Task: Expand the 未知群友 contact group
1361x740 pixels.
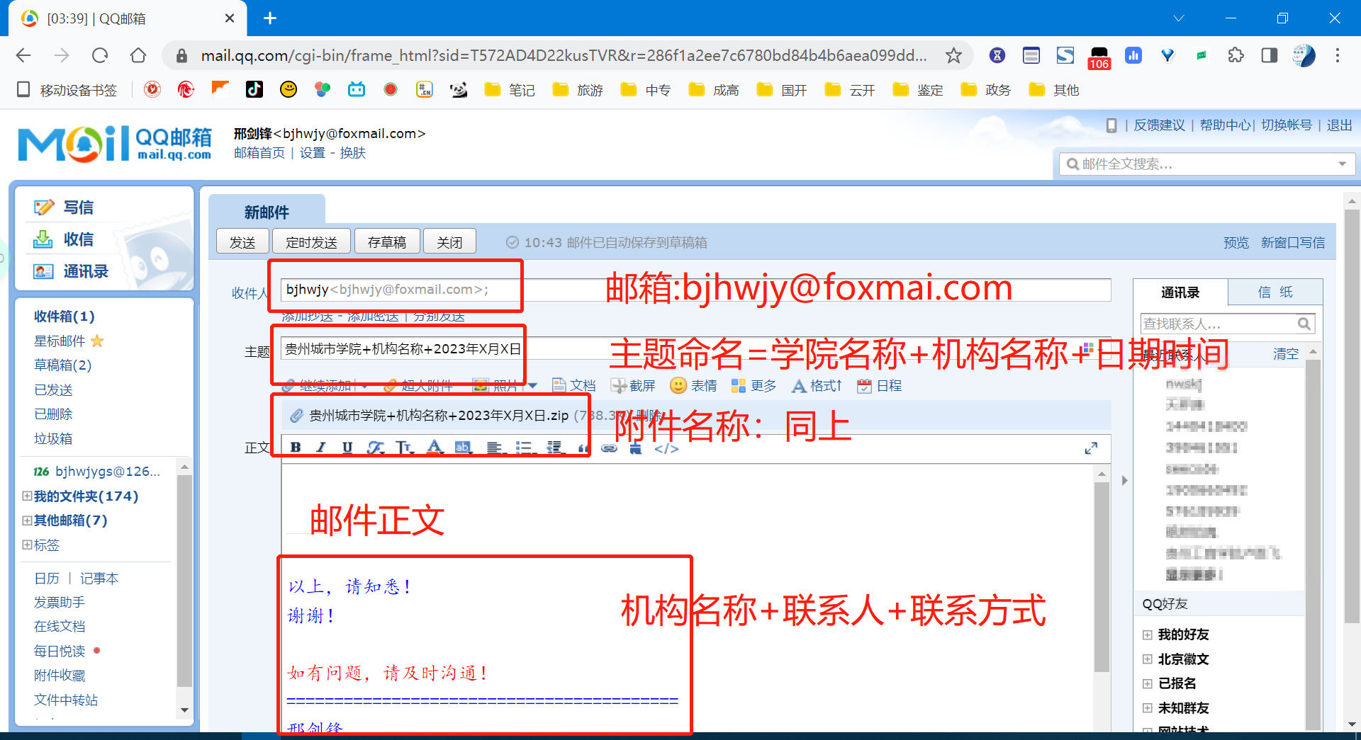Action: click(1147, 708)
